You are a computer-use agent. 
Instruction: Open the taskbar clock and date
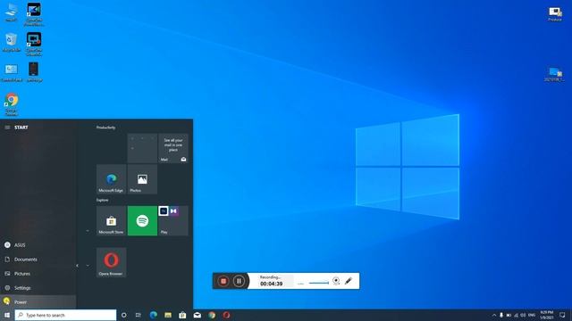(x=546, y=315)
